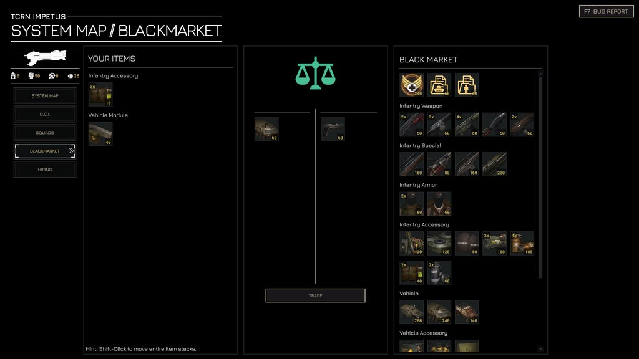639x359 pixels.
Task: Choose the Infantry Accessory priced 420
Action: point(412,244)
